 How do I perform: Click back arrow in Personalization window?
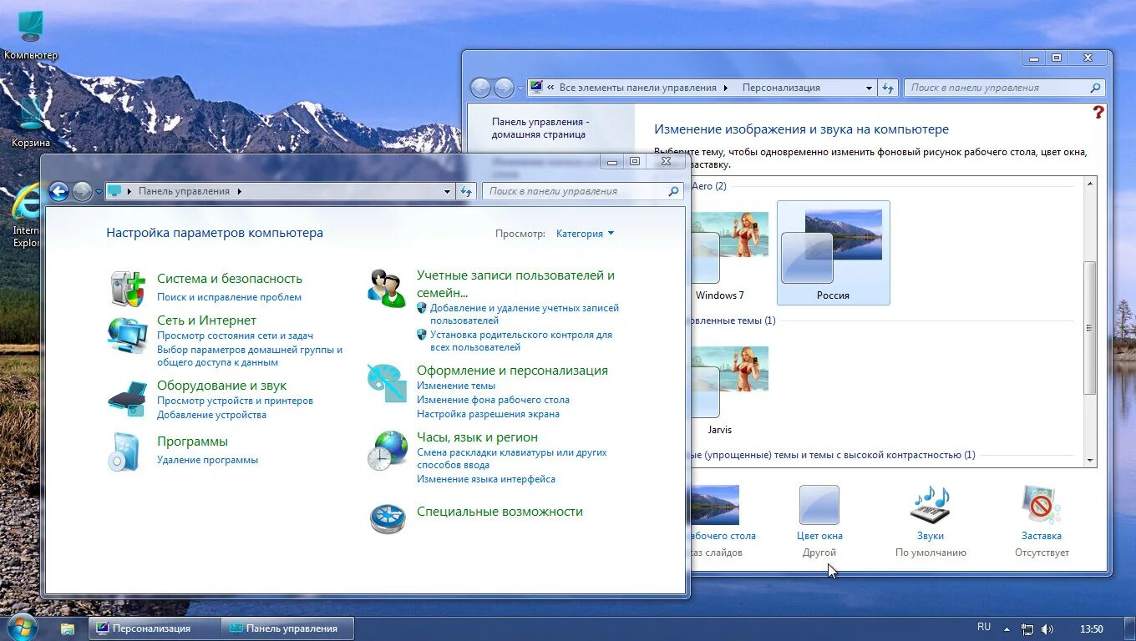480,88
